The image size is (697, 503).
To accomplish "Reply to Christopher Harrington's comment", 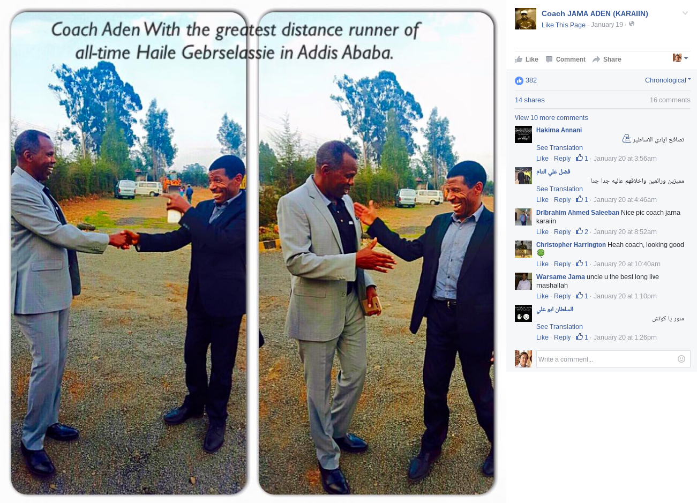I will point(562,264).
